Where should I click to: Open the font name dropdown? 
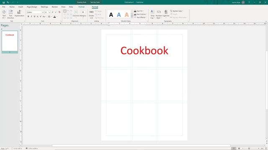tap(43, 12)
